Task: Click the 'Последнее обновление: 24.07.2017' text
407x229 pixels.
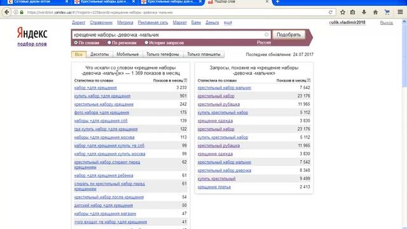Action: tap(280, 55)
